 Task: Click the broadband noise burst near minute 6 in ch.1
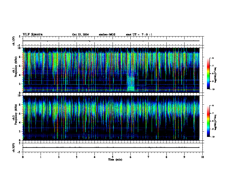[x=131, y=83]
